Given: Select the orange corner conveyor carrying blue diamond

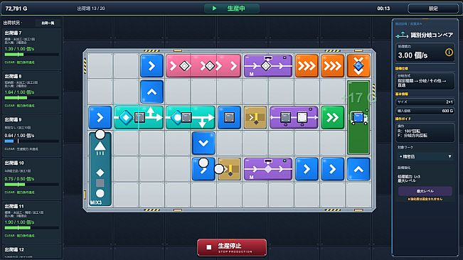Looking at the screenshot, I should pos(358,66).
